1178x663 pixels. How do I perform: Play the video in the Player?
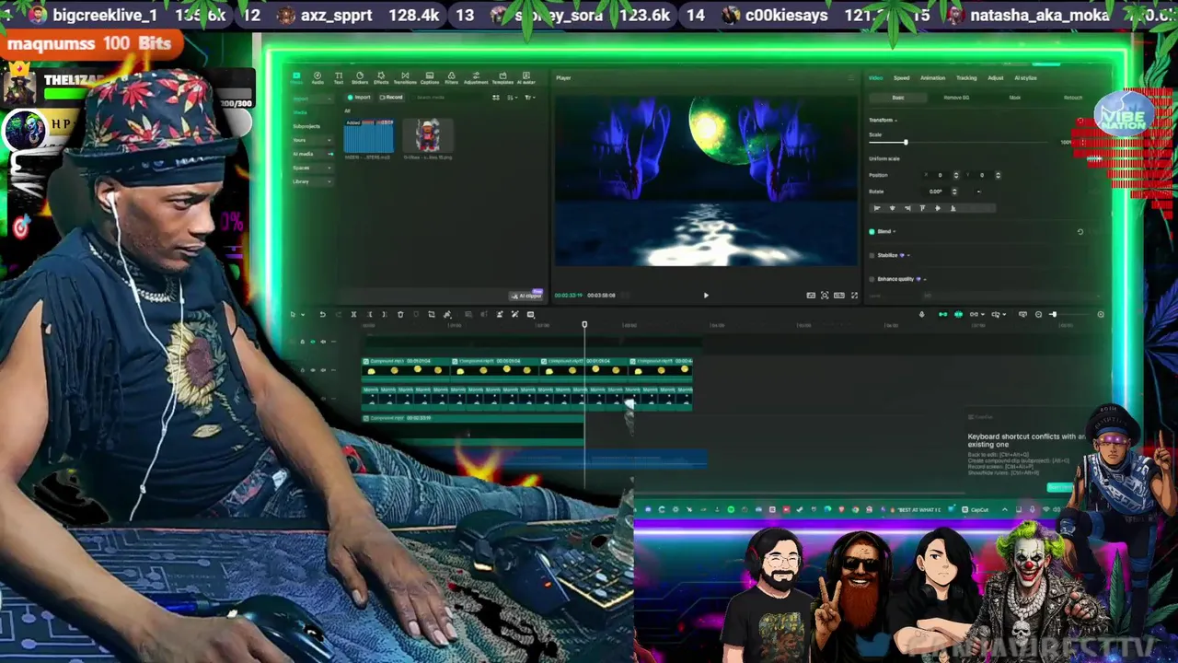click(706, 295)
